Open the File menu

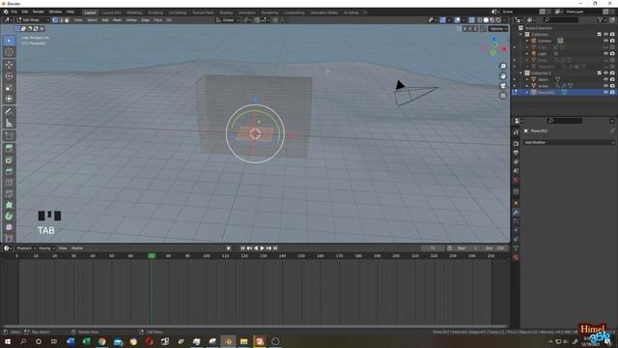click(x=14, y=12)
